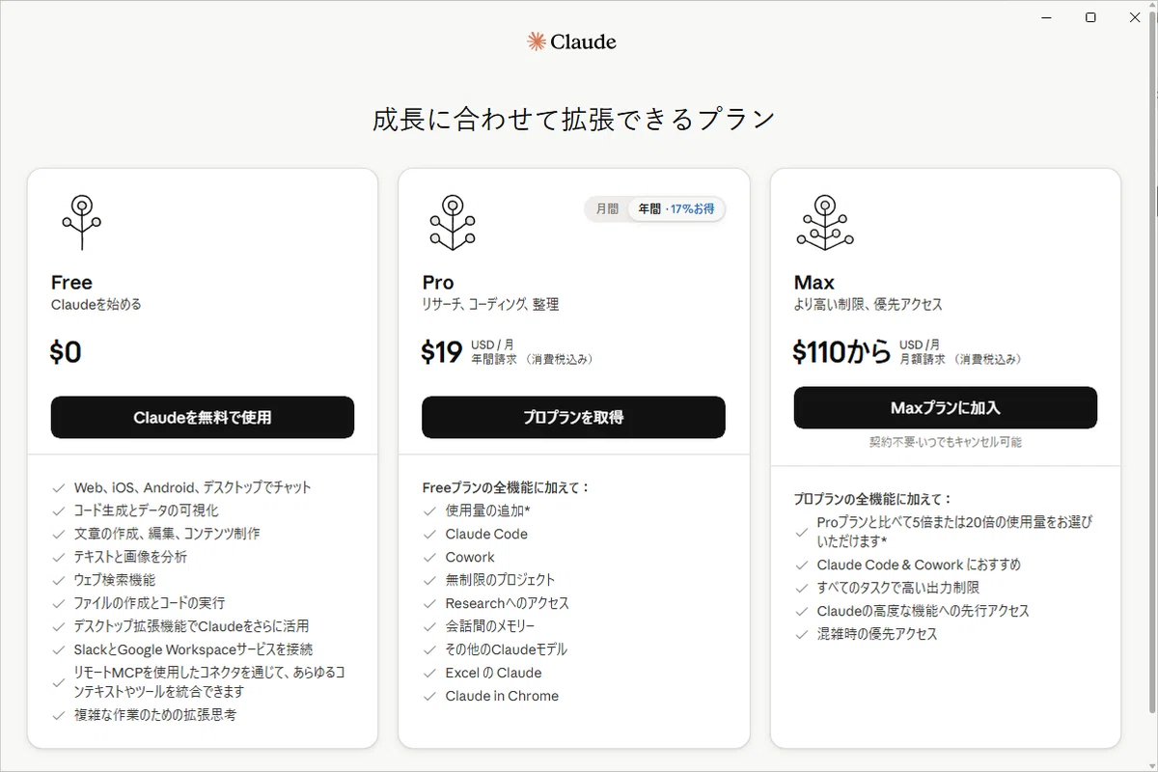Click the 無制限のプロジェクト feature
Viewport: 1158px width, 772px height.
[501, 580]
